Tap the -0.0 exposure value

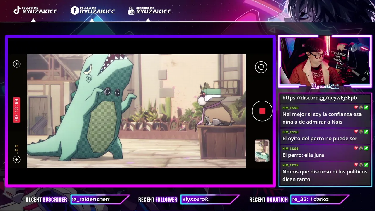coord(17,149)
